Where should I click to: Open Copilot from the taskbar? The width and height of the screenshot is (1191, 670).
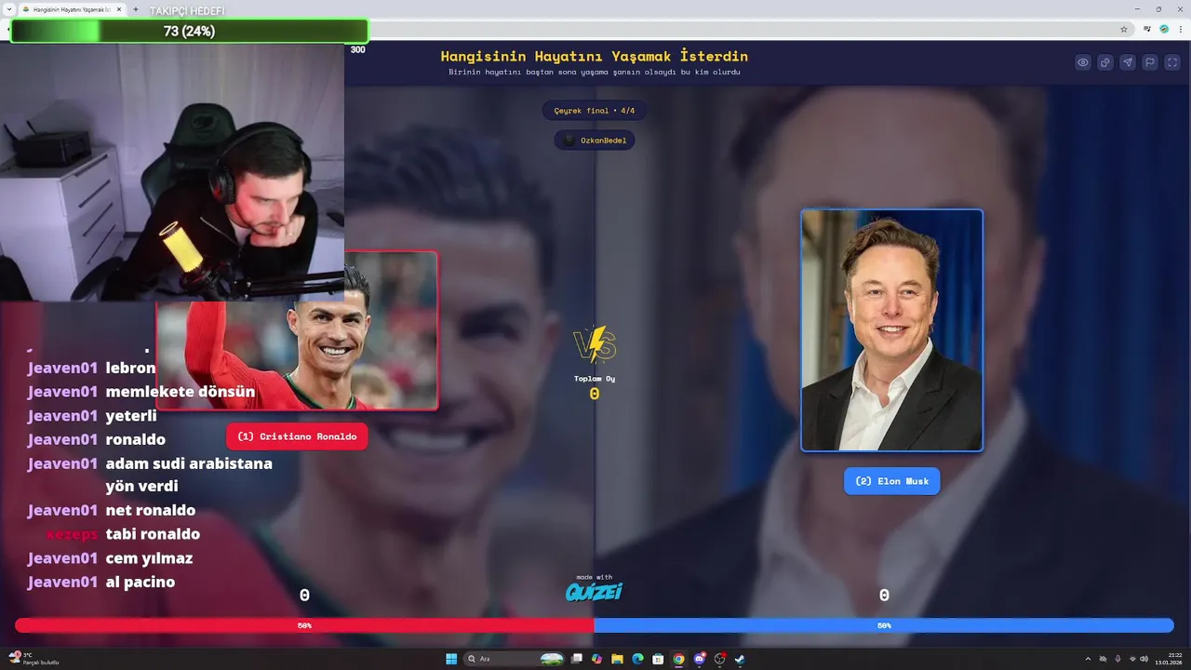click(x=596, y=659)
